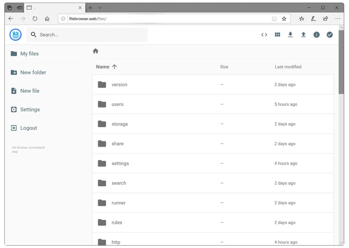Open the browser favorites hub icon
Viewport: 349px width, 248px height.
point(302,19)
